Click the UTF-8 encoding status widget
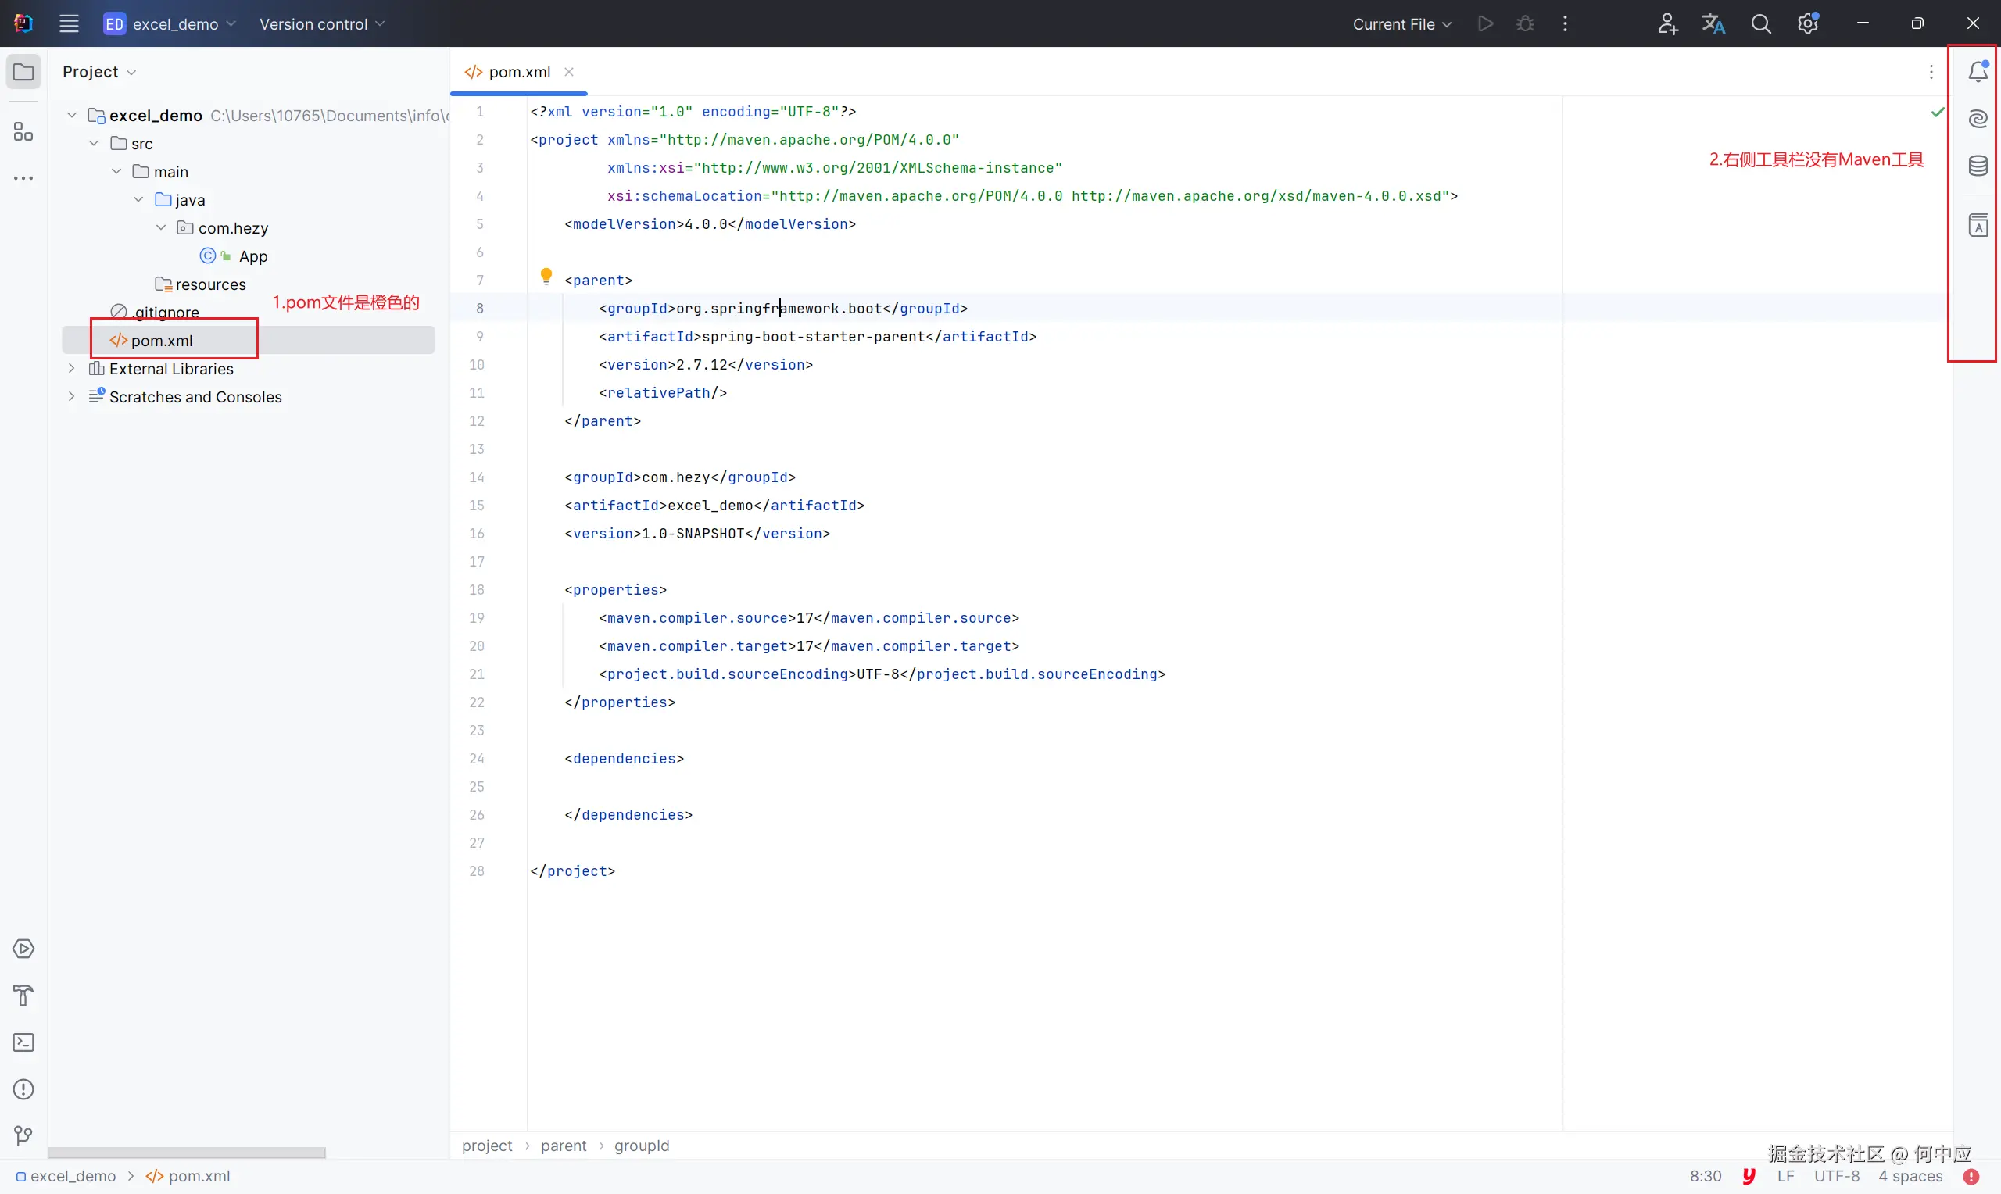The image size is (2001, 1194). pyautogui.click(x=1836, y=1176)
